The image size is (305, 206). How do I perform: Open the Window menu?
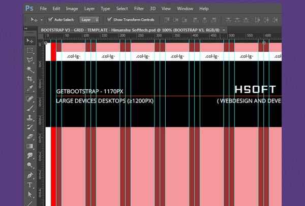pos(185,9)
